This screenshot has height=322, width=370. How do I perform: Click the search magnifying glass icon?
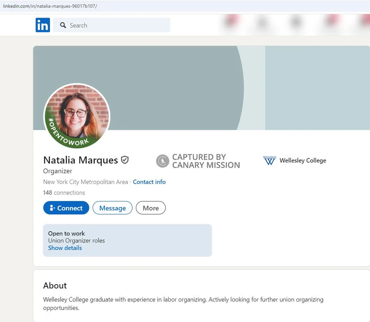63,25
